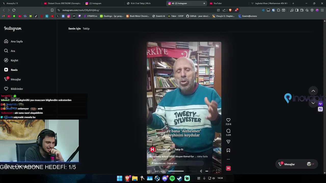Pause the reel video
The image size is (326, 183).
click(150, 171)
